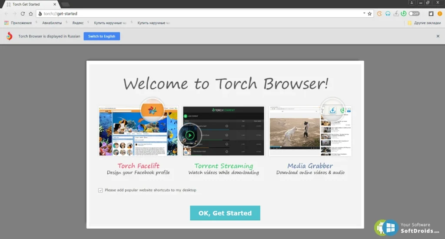This screenshot has width=445, height=239.
Task: Click the Torch Facelift screenshot thumbnail
Action: pyautogui.click(x=138, y=131)
